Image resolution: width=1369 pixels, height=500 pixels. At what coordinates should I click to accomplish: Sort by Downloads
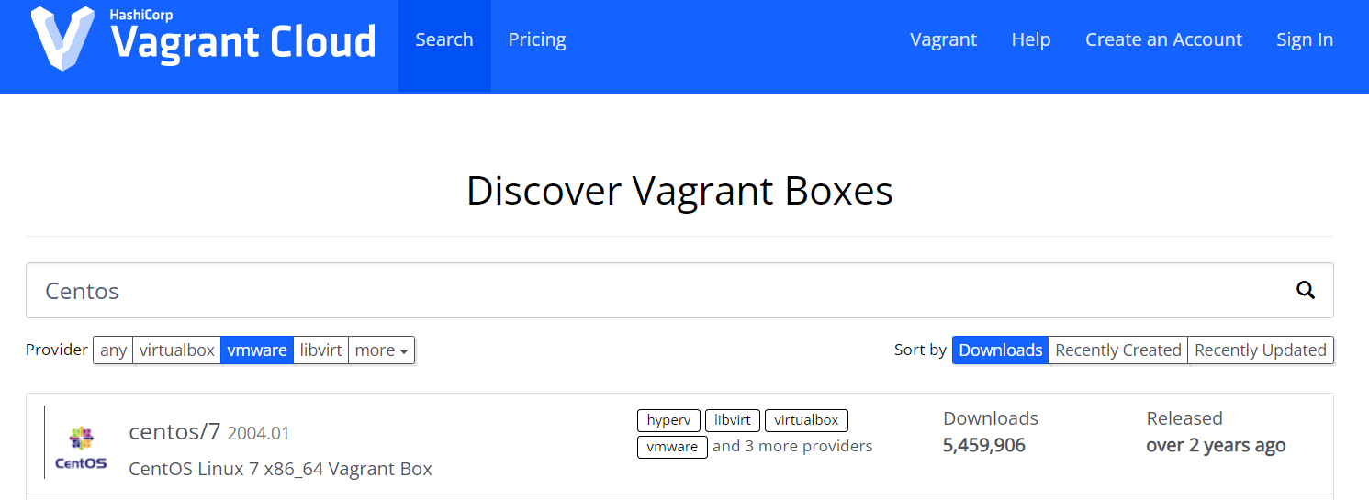(1001, 350)
